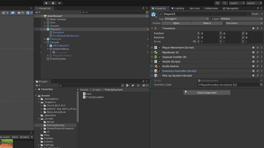Open Transform component options menu
The width and height of the screenshot is (264, 148).
pyautogui.click(x=262, y=28)
